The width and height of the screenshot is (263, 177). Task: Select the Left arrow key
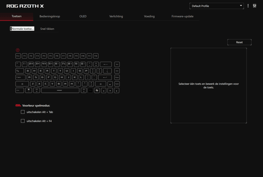coord(104,91)
